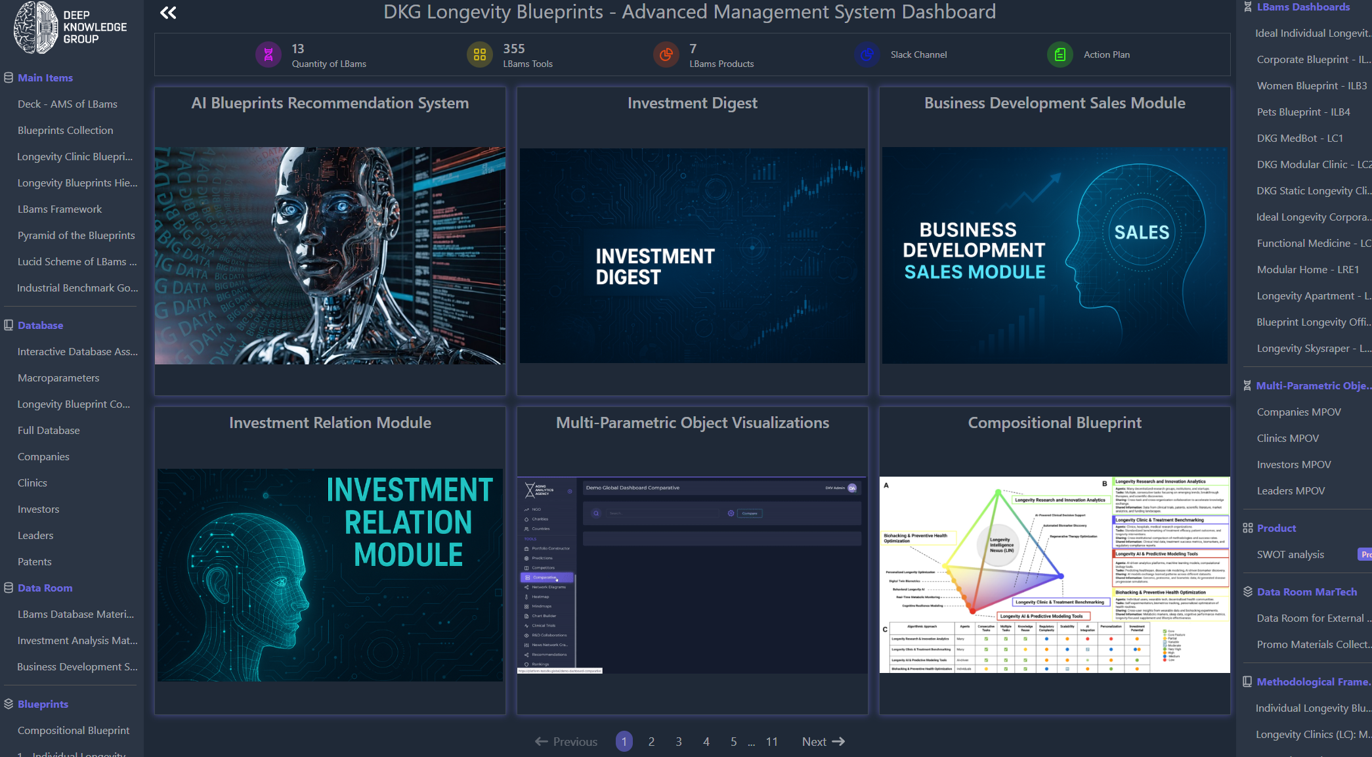The height and width of the screenshot is (757, 1372).
Task: Expand the Database sidebar section
Action: (x=40, y=326)
